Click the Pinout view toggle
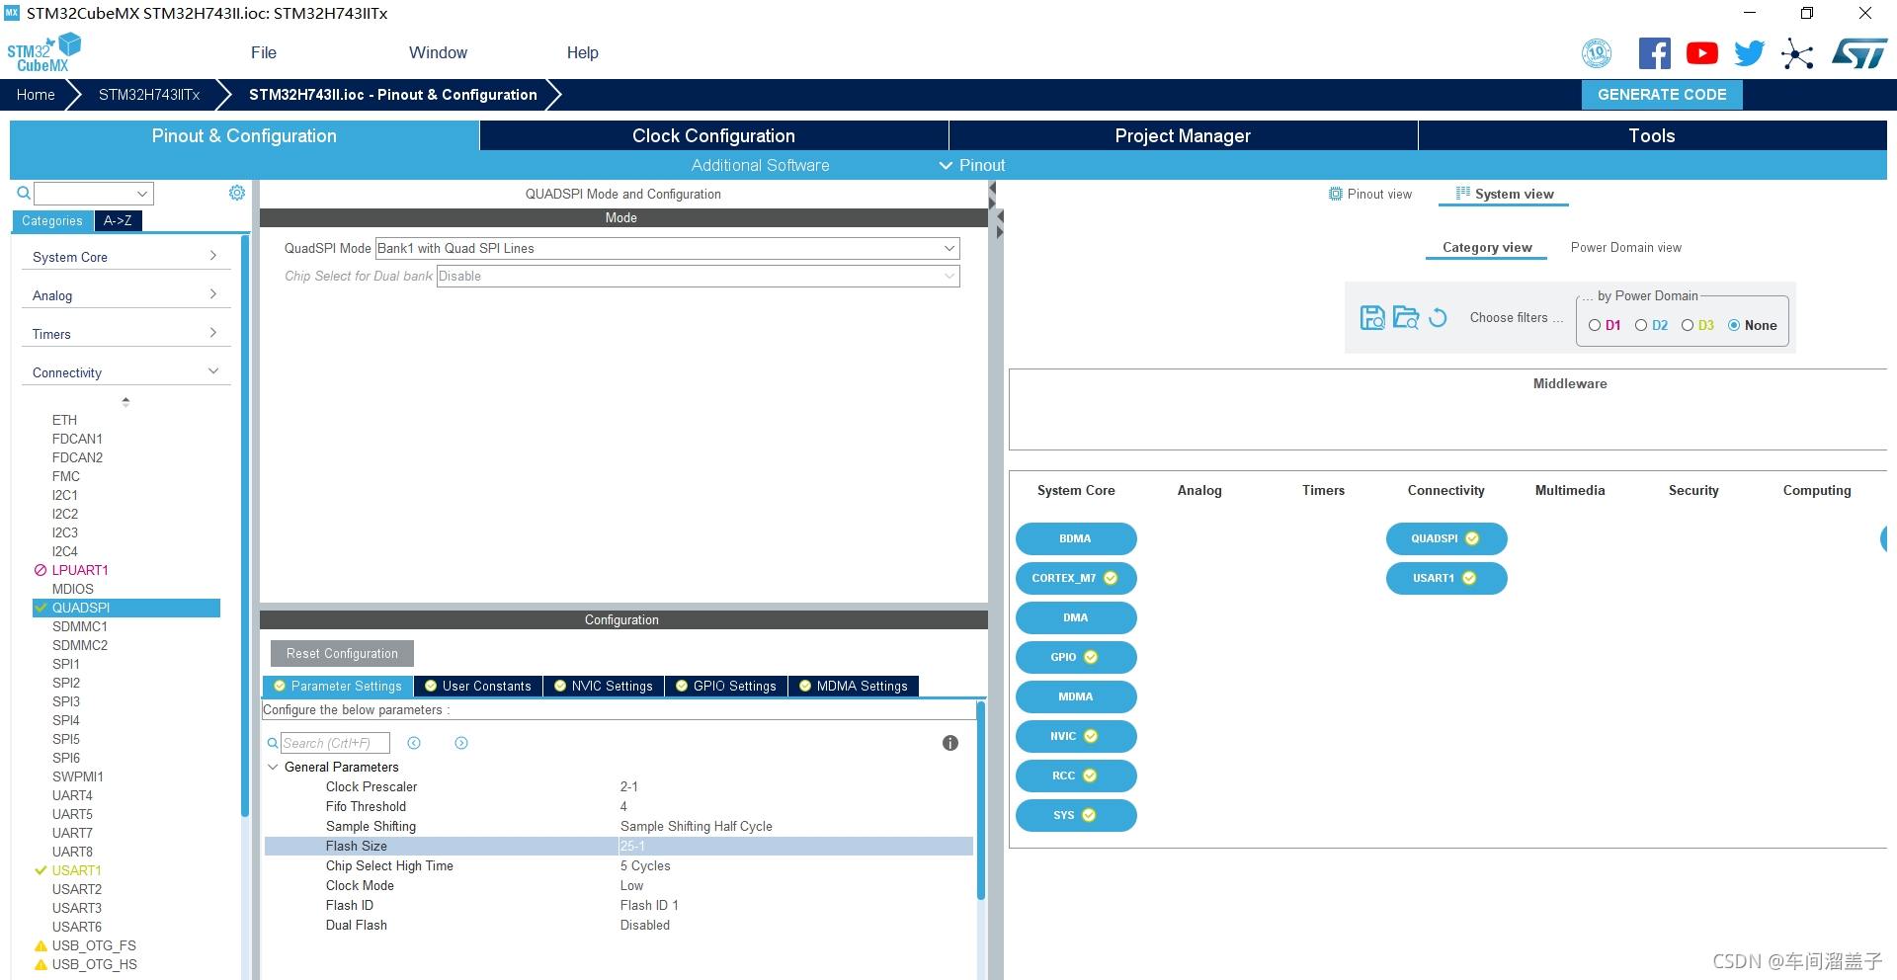 coord(1370,194)
